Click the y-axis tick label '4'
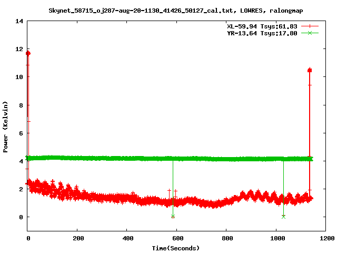Screen dimensions: 337x253 pyautogui.click(x=21, y=161)
